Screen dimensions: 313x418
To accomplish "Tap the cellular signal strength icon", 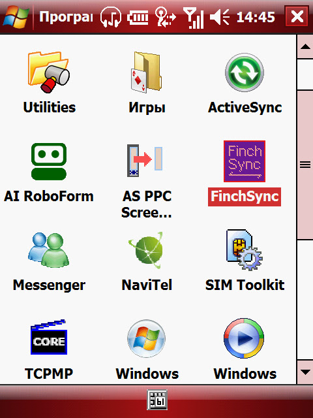I will click(194, 18).
